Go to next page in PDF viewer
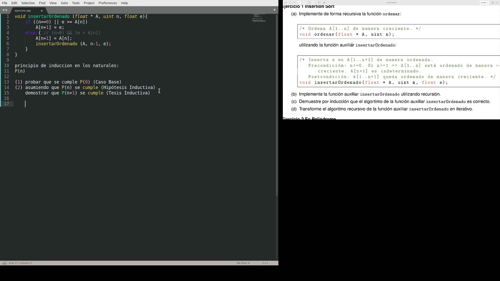Viewport: 500px width, 281px height. coord(314,3)
